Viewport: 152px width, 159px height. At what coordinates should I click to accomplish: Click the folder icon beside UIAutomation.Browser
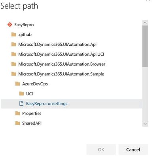click(x=14, y=64)
